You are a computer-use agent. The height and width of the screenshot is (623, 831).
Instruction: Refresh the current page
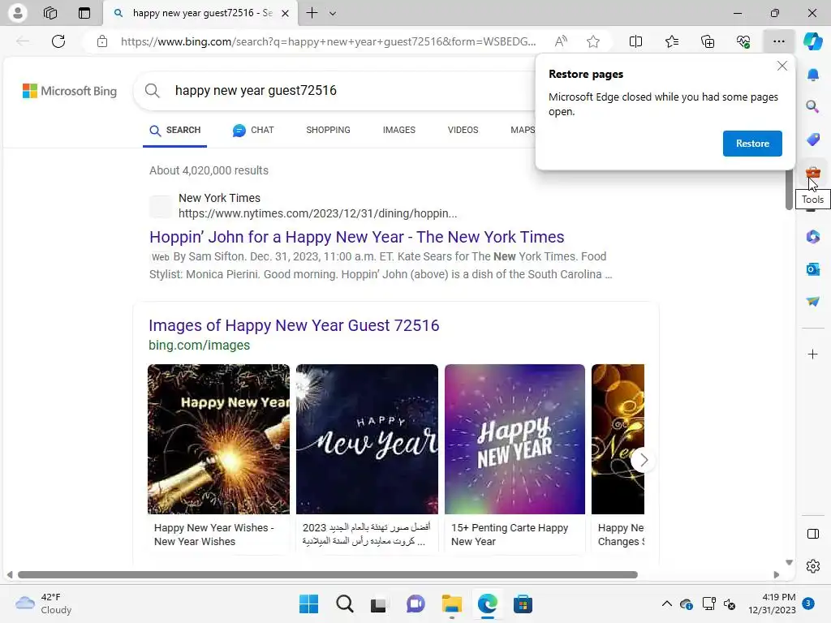click(x=58, y=41)
